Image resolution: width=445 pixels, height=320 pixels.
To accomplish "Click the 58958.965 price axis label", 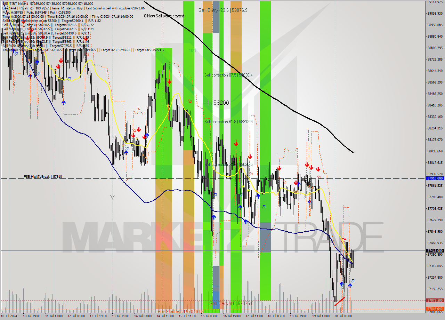I will (435, 25).
